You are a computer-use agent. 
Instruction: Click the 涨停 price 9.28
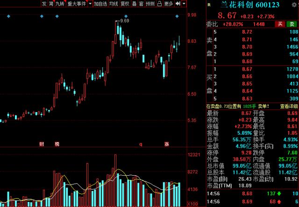[246, 153]
